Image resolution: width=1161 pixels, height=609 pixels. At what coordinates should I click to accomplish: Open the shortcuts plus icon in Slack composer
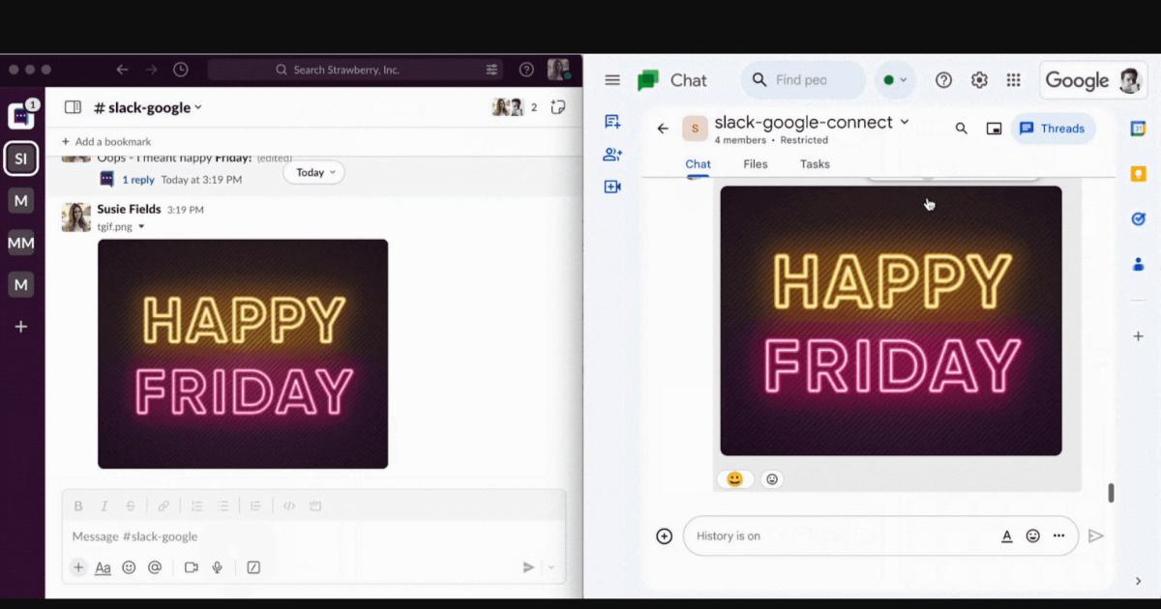[x=77, y=567]
